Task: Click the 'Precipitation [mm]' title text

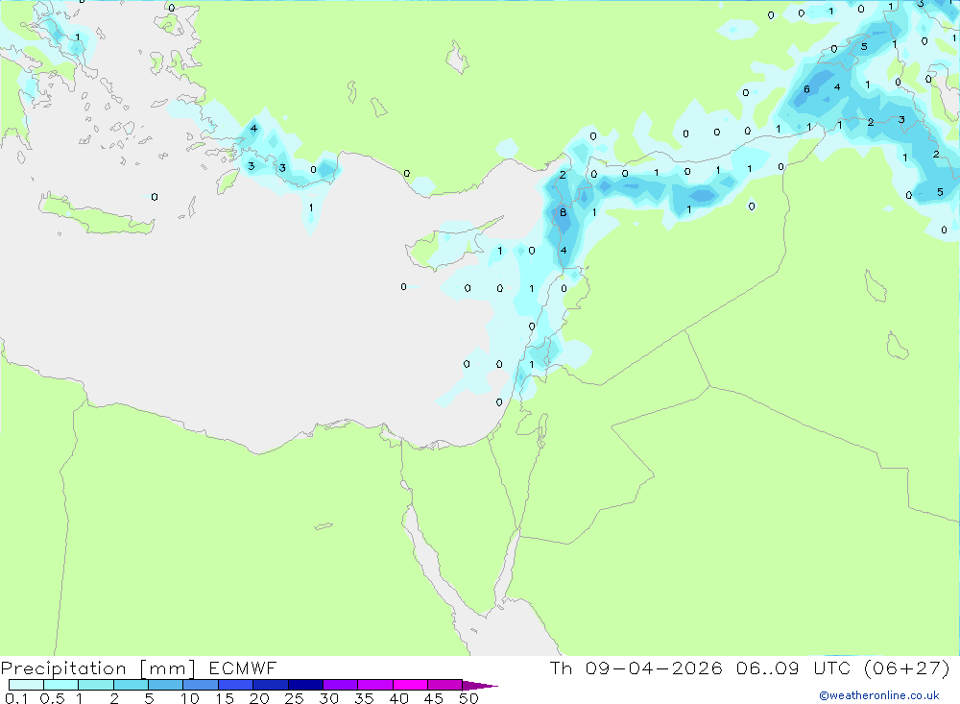Action: pyautogui.click(x=99, y=668)
